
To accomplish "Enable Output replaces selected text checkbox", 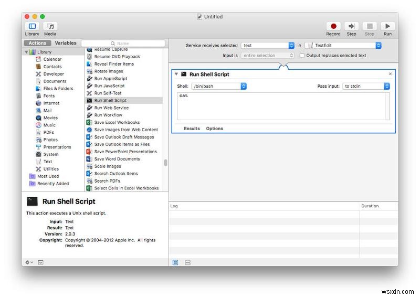I will coord(302,56).
